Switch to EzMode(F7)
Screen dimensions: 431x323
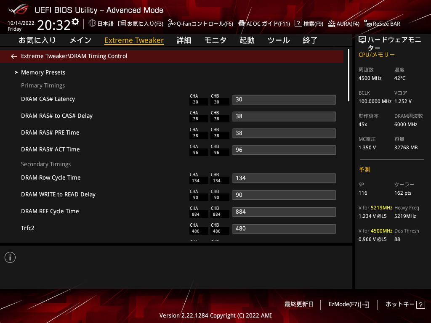tap(344, 304)
